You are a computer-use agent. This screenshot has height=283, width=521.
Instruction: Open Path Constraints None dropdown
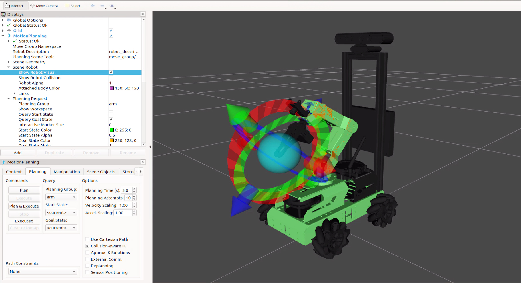pos(43,272)
